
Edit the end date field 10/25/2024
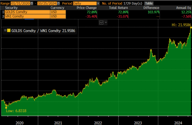click(47, 3)
